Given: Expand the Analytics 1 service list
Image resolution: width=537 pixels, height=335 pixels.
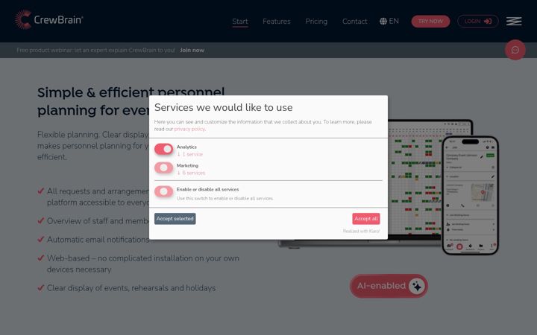Looking at the screenshot, I should point(189,154).
